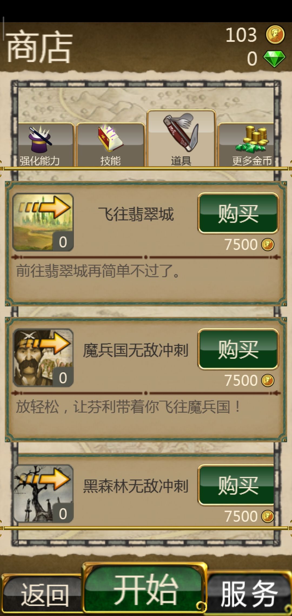Open the 更多金币 gold coins tab
The image size is (292, 616).
(246, 145)
